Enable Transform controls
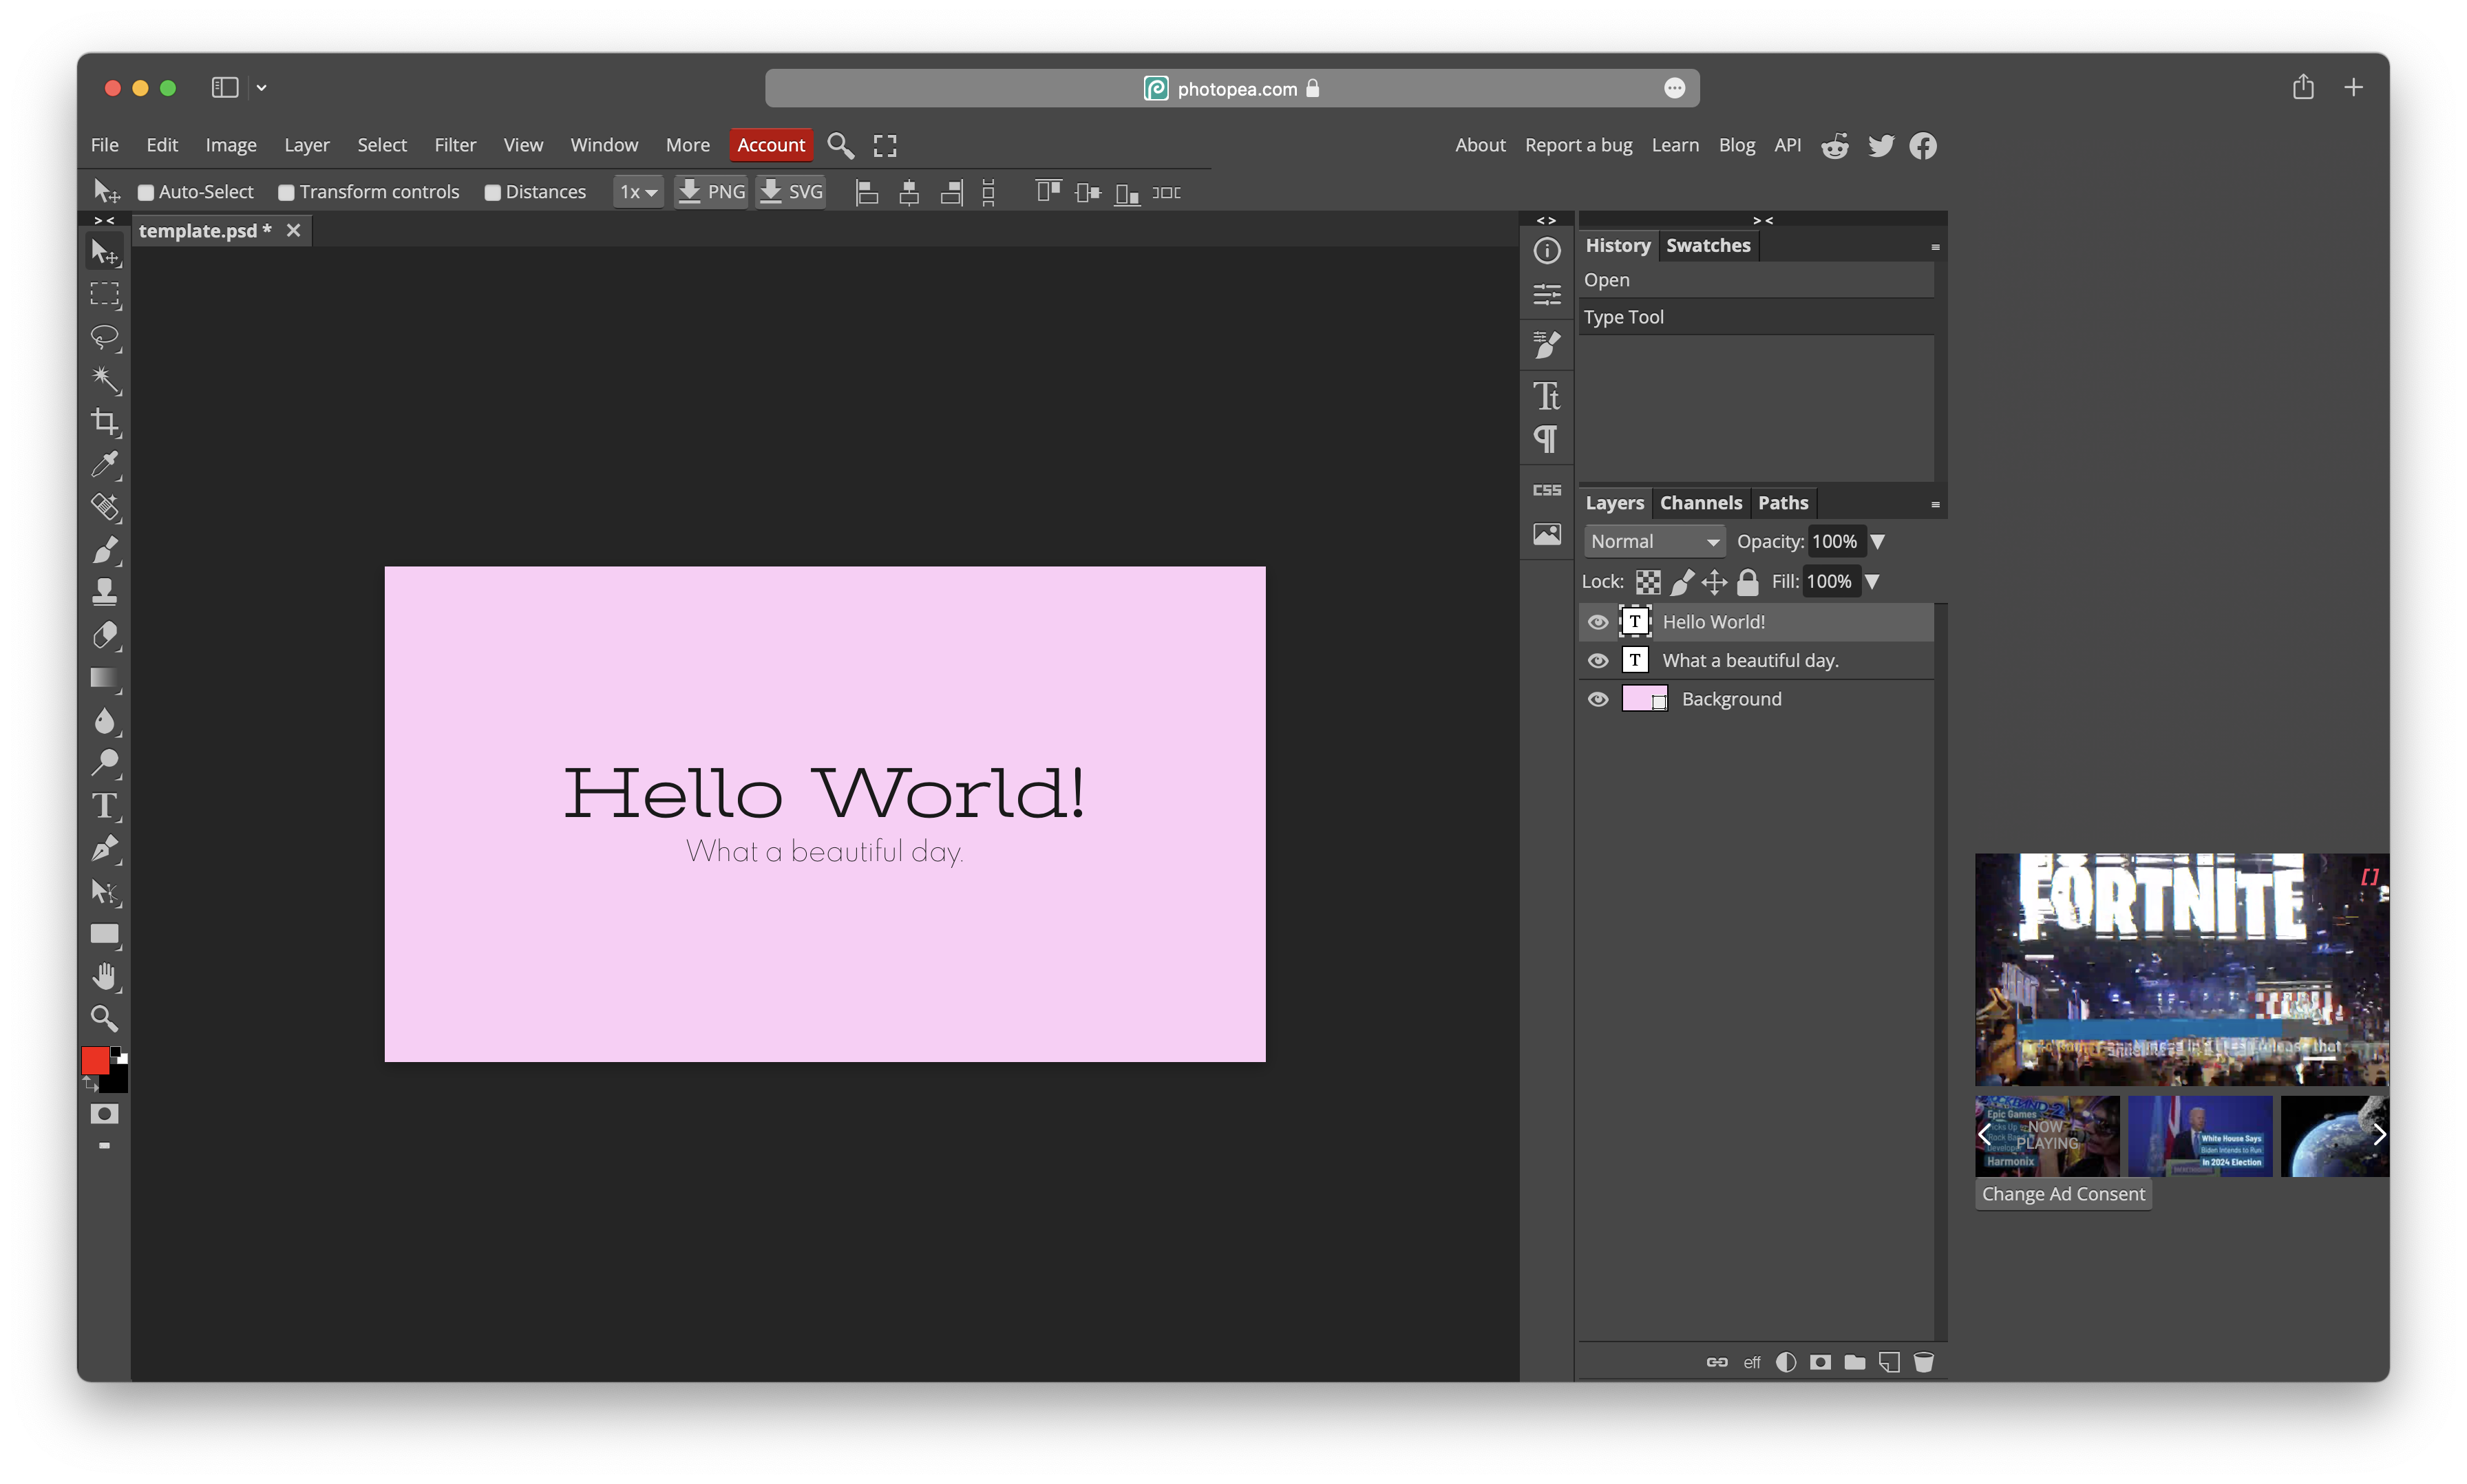2467x1484 pixels. tap(287, 192)
